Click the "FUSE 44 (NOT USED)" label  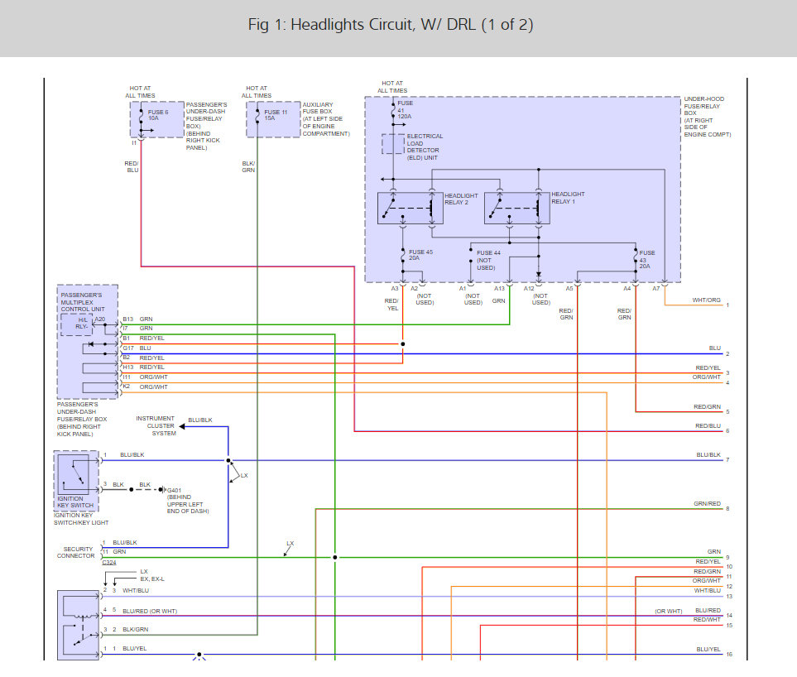(488, 260)
